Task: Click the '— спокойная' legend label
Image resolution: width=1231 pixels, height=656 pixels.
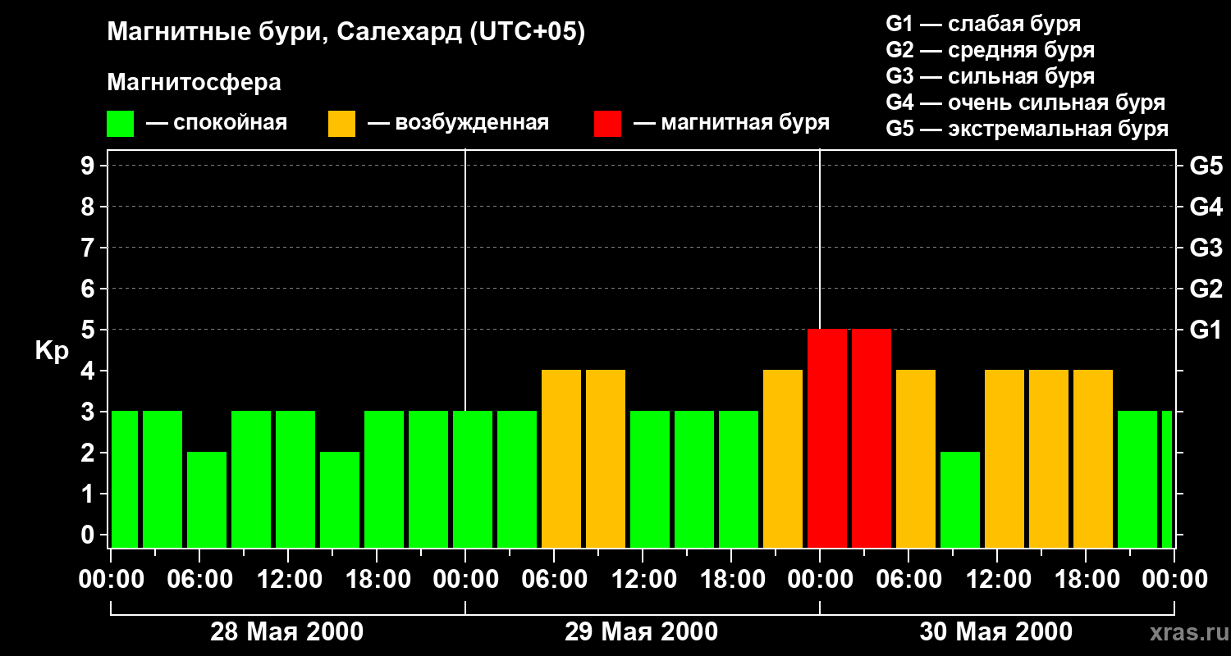Action: [217, 123]
